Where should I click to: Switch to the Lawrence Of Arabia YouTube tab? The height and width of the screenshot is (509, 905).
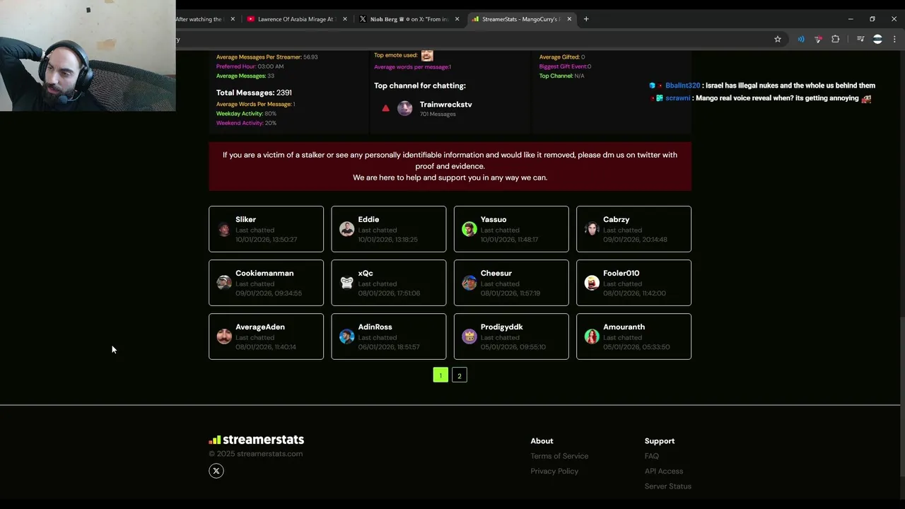296,19
